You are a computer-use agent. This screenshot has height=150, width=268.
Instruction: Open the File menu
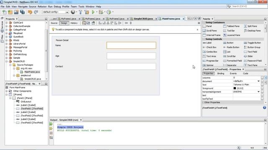[x=3, y=7]
